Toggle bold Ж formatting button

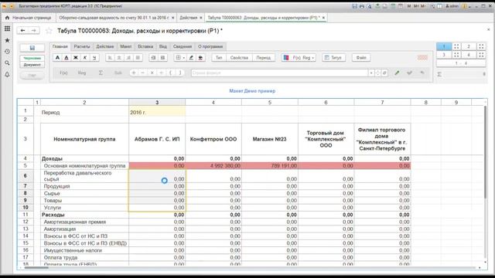pyautogui.click(x=76, y=58)
